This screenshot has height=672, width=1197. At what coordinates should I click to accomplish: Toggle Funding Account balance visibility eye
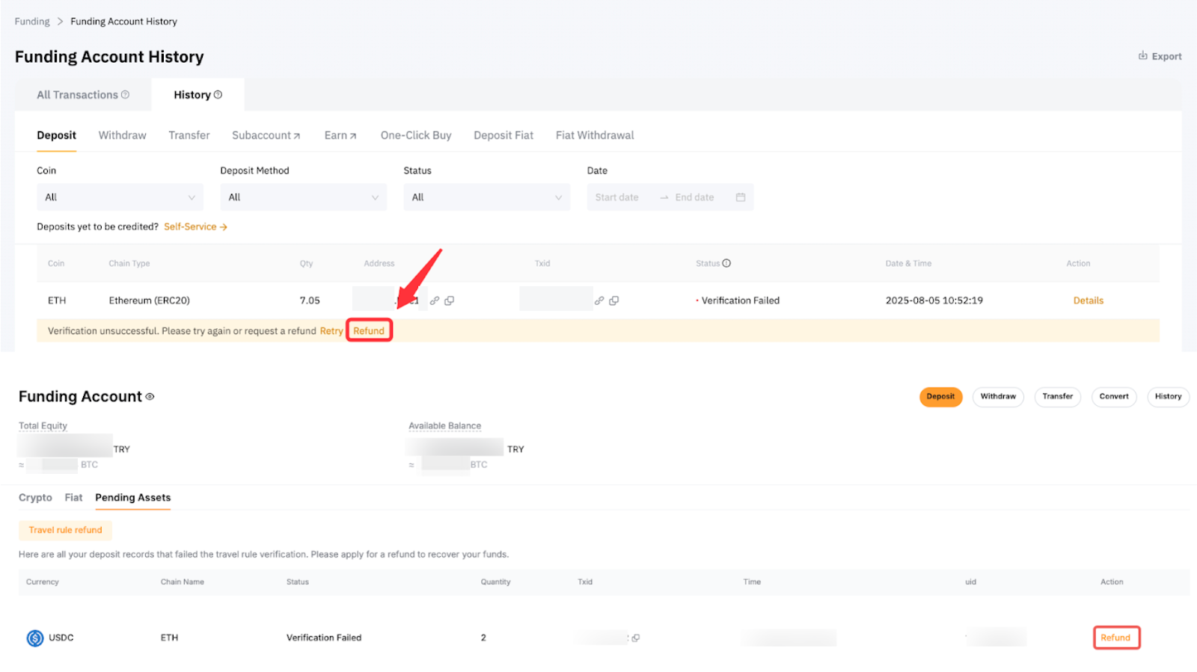(x=150, y=397)
